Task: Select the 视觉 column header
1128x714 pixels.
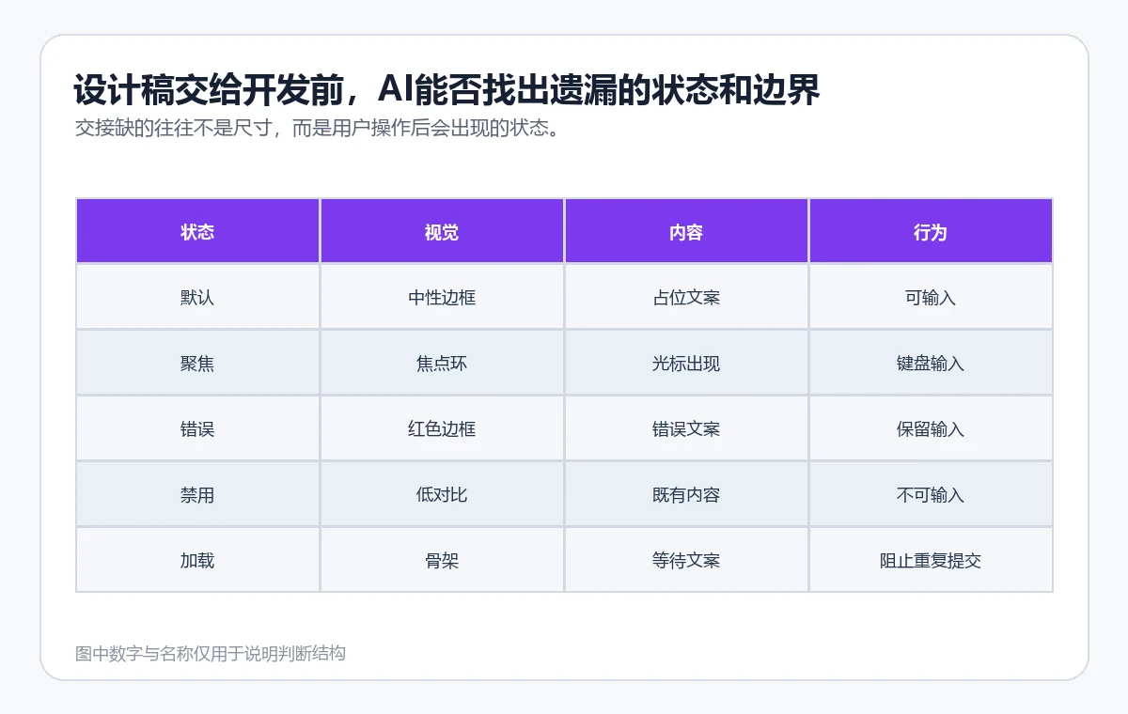Action: pyautogui.click(x=442, y=231)
